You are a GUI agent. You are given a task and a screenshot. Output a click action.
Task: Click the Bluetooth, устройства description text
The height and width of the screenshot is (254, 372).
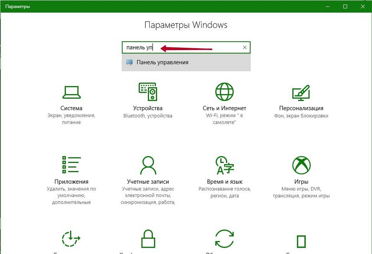coord(148,116)
